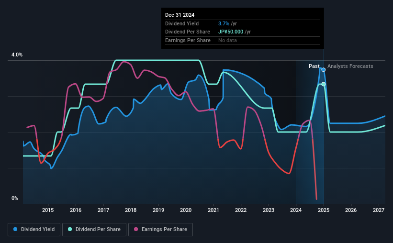The image size is (393, 243).
Task: Click the JP¥50.000 dividend per share value
Action: click(x=231, y=32)
